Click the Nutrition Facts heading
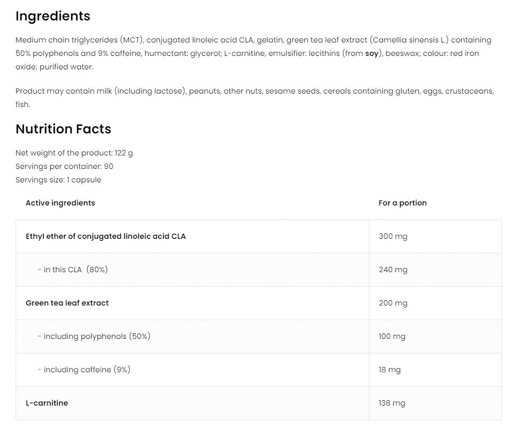 [63, 129]
